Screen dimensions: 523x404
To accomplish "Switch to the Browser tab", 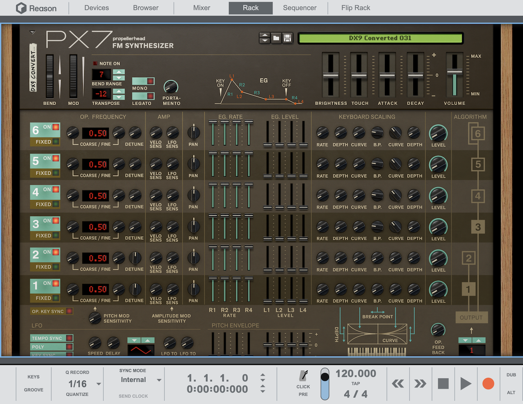I will click(x=146, y=8).
